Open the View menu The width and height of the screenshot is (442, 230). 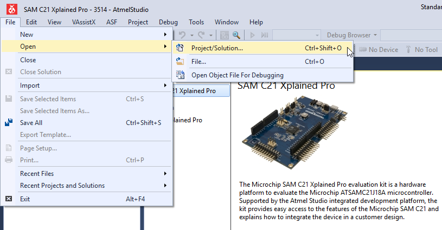[54, 22]
